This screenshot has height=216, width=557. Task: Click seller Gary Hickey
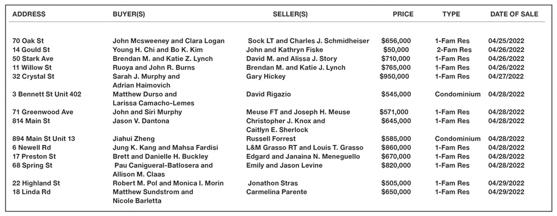point(266,76)
